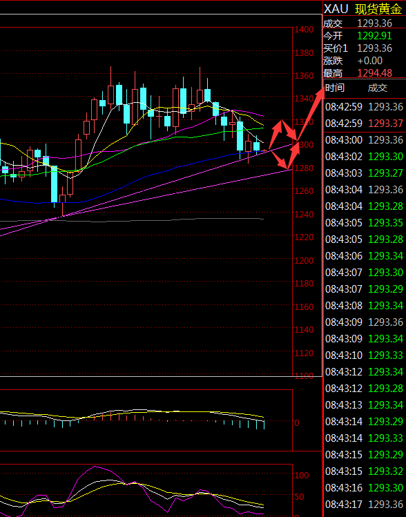
Task: Select price 1293.30 in the 08:43:07 row
Action: pyautogui.click(x=385, y=273)
